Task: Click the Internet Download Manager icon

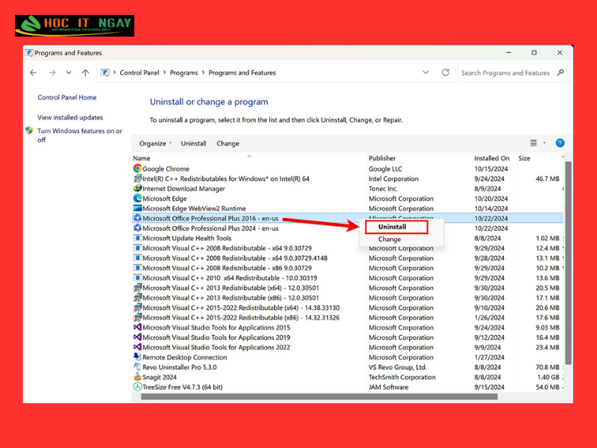Action: [137, 188]
